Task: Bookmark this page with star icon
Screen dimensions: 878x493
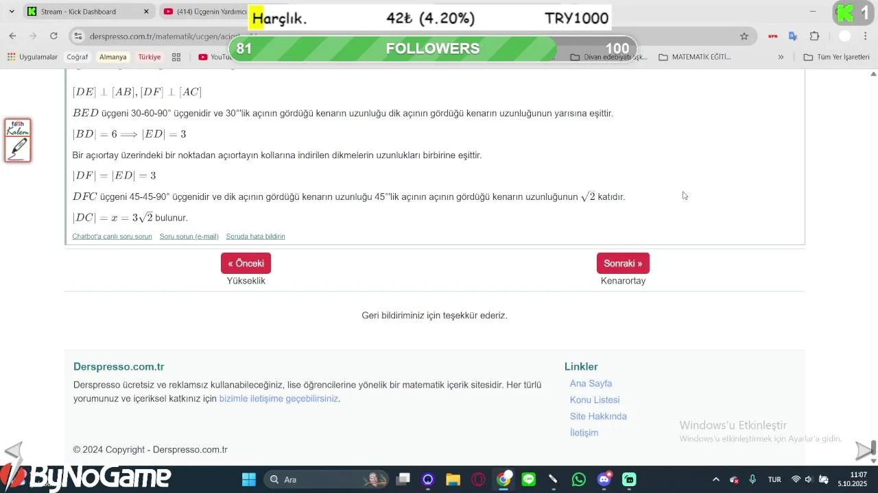Action: (x=744, y=36)
